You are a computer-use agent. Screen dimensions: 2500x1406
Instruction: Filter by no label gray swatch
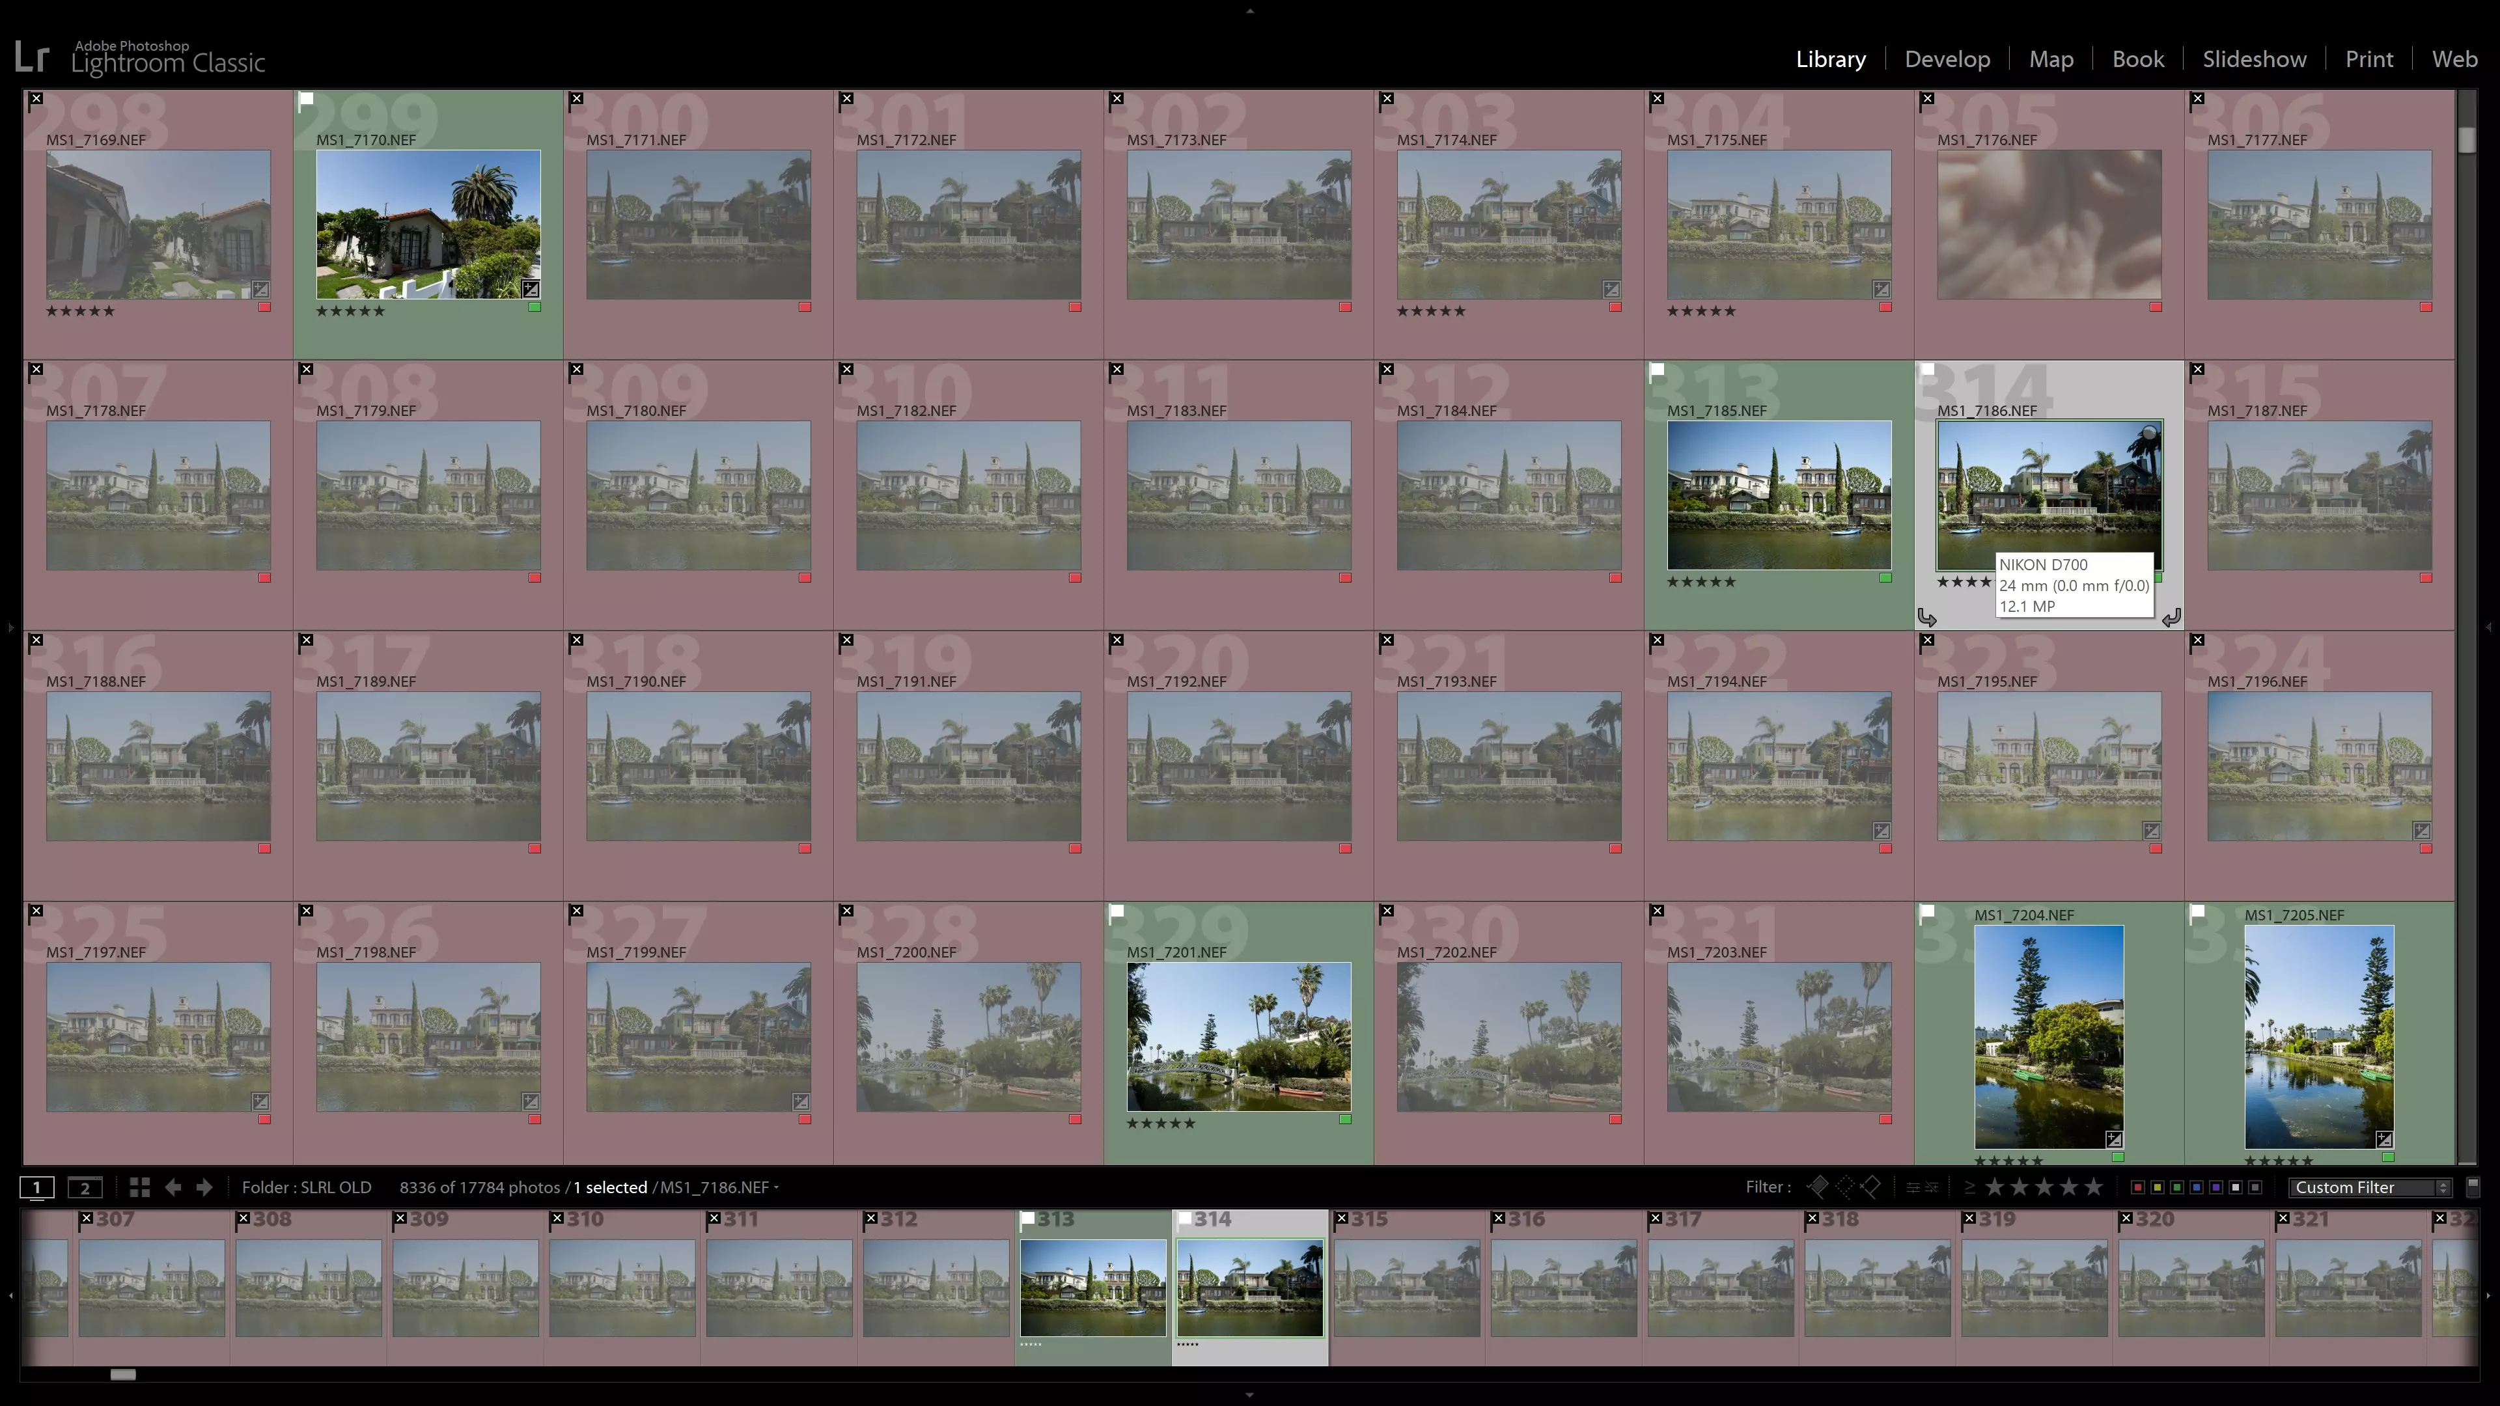coord(2255,1188)
